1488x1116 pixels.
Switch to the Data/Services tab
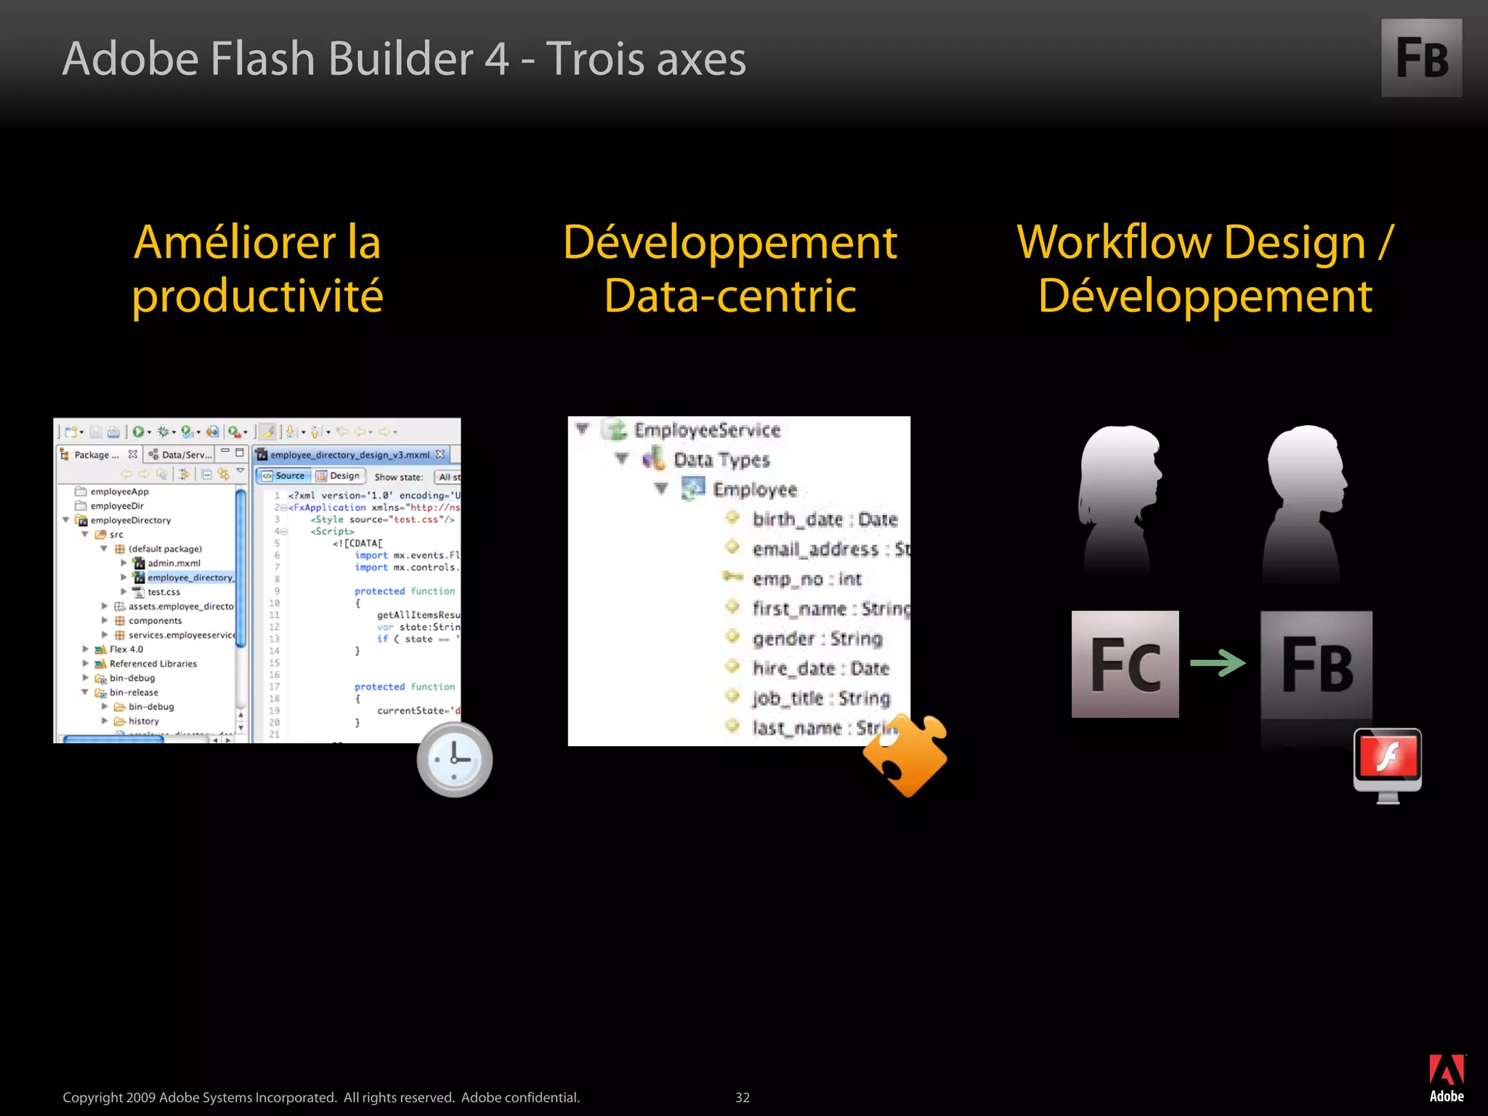[x=180, y=455]
